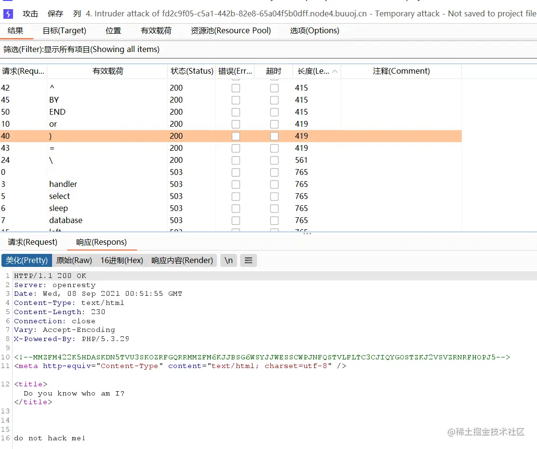This screenshot has height=449, width=537.
Task: Toggle error checkbox in the database row
Action: [x=236, y=221]
